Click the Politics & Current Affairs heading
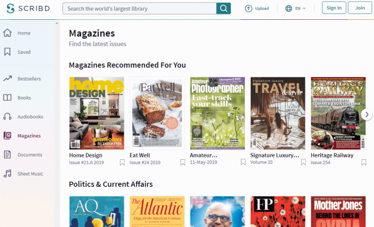This screenshot has width=374, height=227. [x=110, y=184]
